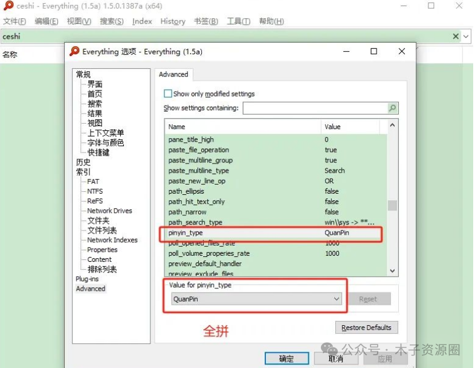The image size is (475, 368).
Task: Click the Value column header
Action: pos(350,127)
